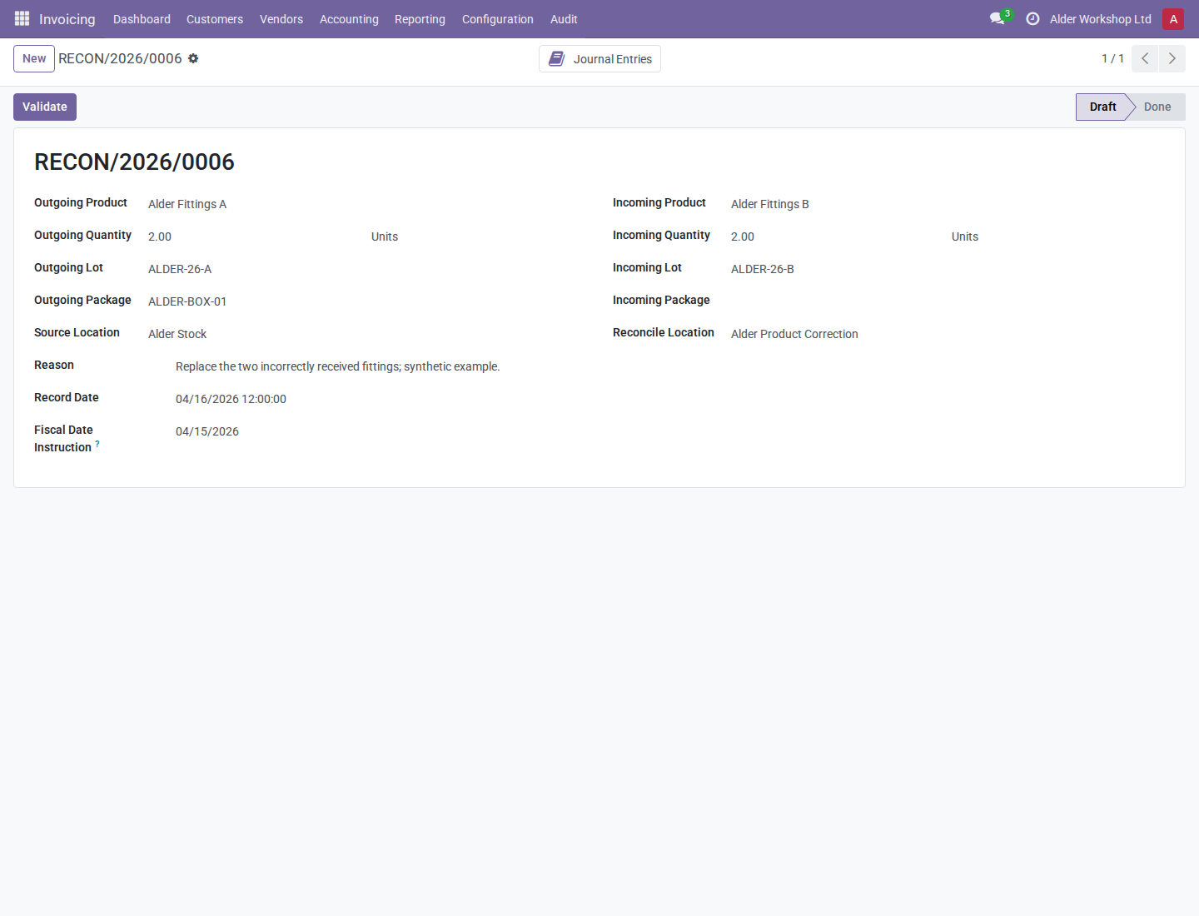Screen dimensions: 1199x916
Task: Show the Fiscal Date Instruction help tooltip
Action: click(x=97, y=444)
